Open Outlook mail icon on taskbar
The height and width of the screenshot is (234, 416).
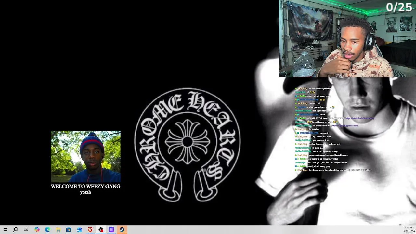click(79, 230)
